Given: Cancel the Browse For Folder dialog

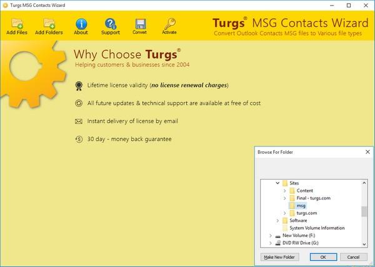Looking at the screenshot, I should point(354,257).
